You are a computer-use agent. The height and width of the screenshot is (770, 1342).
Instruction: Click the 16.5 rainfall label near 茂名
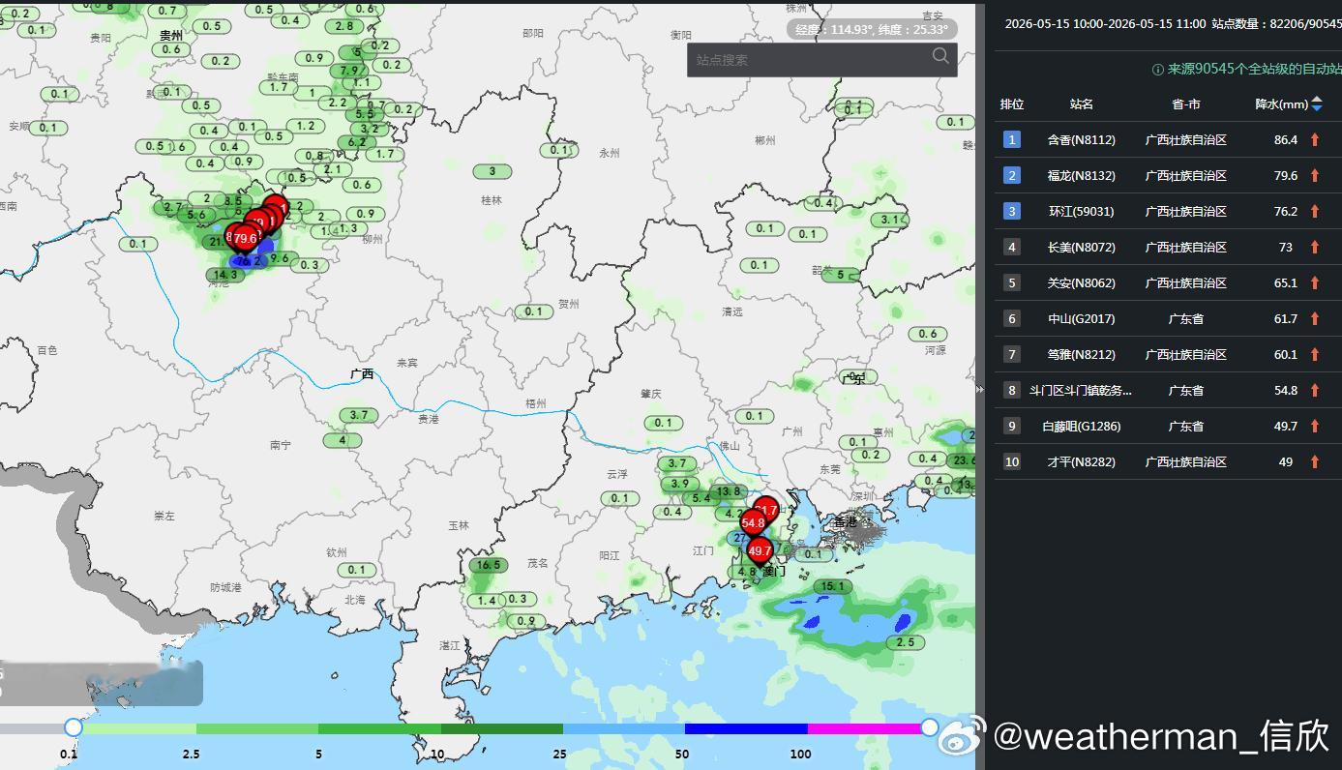click(489, 565)
